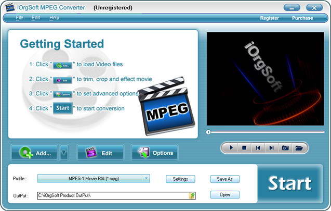Image resolution: width=331 pixels, height=211 pixels.
Task: Click the Settings button
Action: [x=180, y=179]
